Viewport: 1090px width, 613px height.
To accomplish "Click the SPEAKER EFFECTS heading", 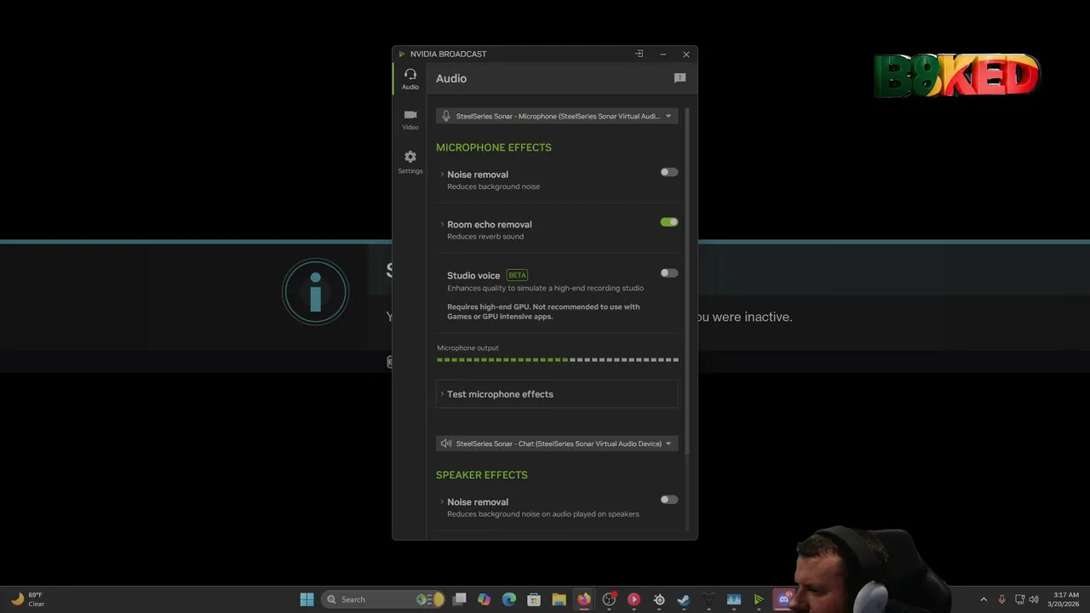I will 482,475.
